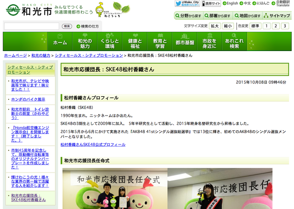Click the green arrow 検索の仕方 help link
This screenshot has width=294, height=209.
pos(88,26)
